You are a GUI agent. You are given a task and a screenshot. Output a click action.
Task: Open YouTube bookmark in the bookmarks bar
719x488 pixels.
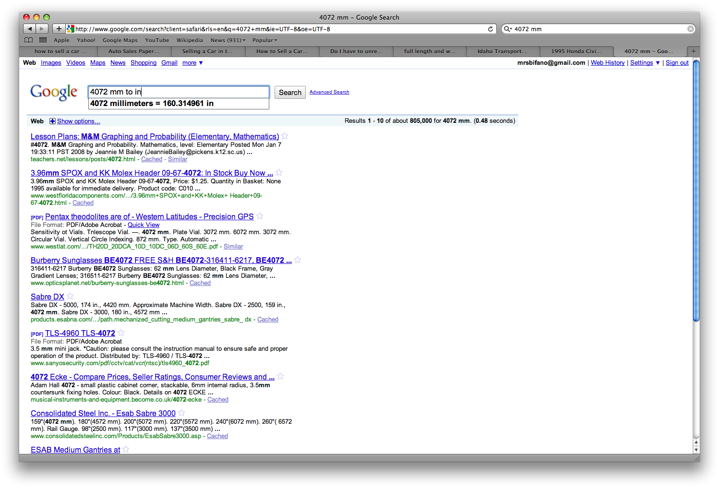(157, 40)
